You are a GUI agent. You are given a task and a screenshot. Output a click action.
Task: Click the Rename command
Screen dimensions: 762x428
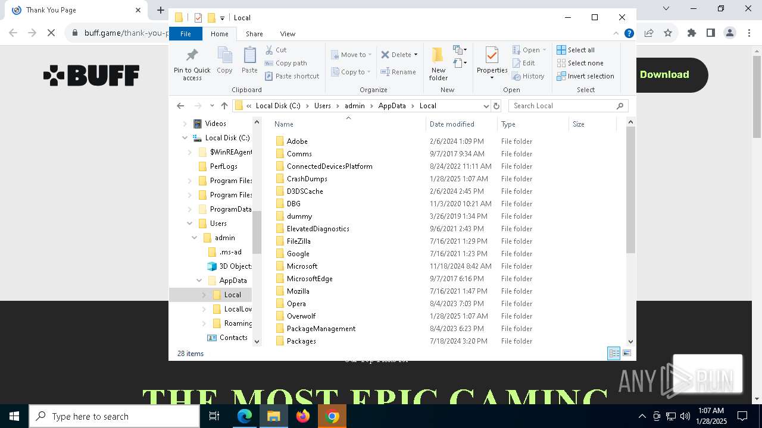click(x=398, y=72)
